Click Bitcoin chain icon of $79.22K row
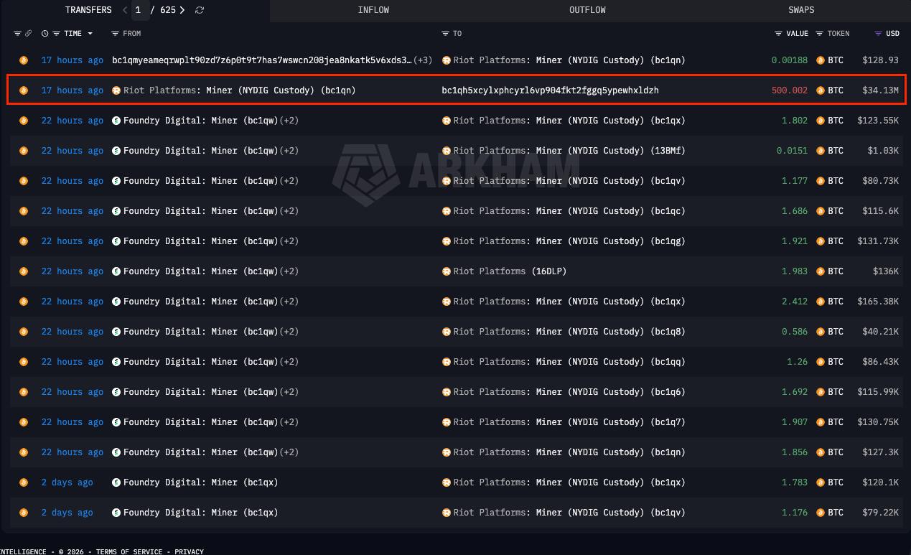Viewport: 911px width, 555px height. [24, 513]
